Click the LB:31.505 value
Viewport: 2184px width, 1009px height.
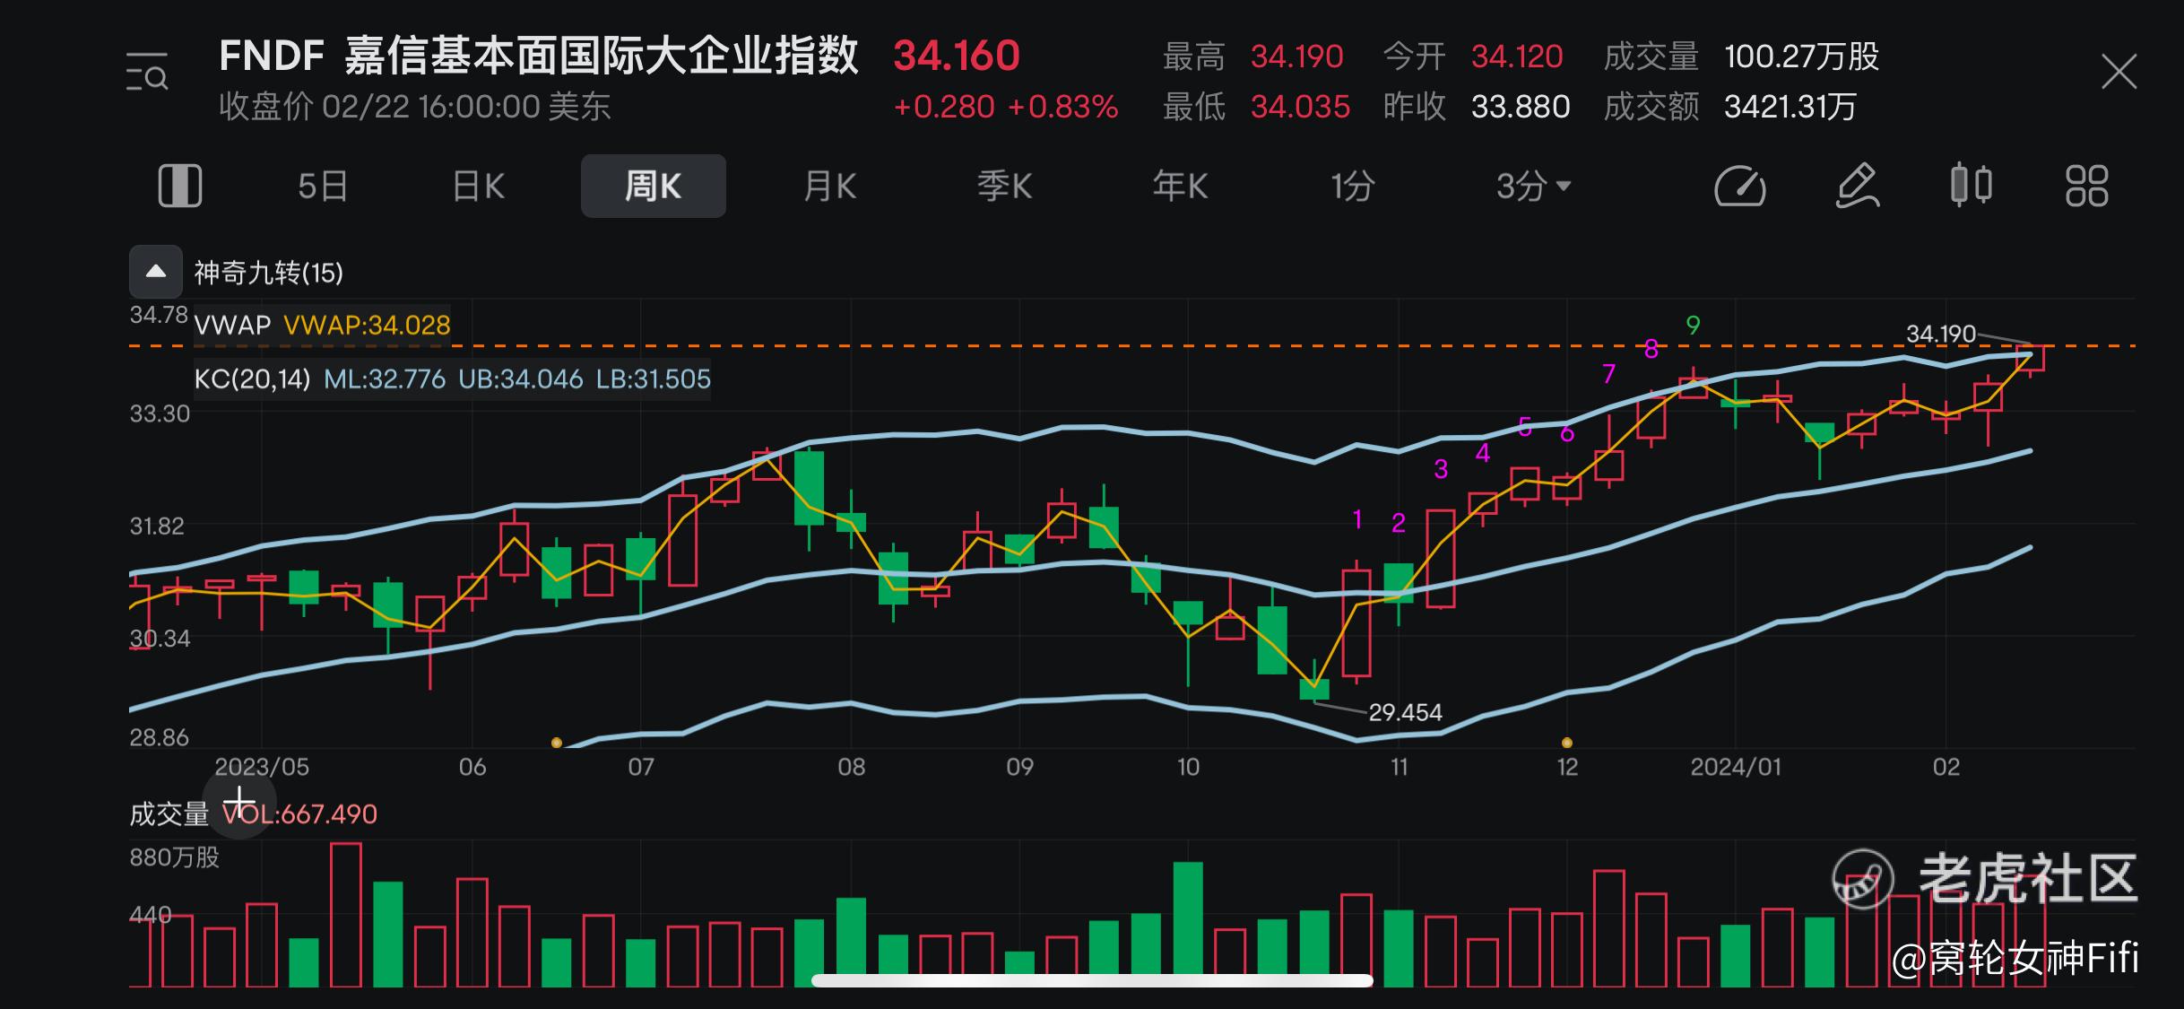(653, 378)
